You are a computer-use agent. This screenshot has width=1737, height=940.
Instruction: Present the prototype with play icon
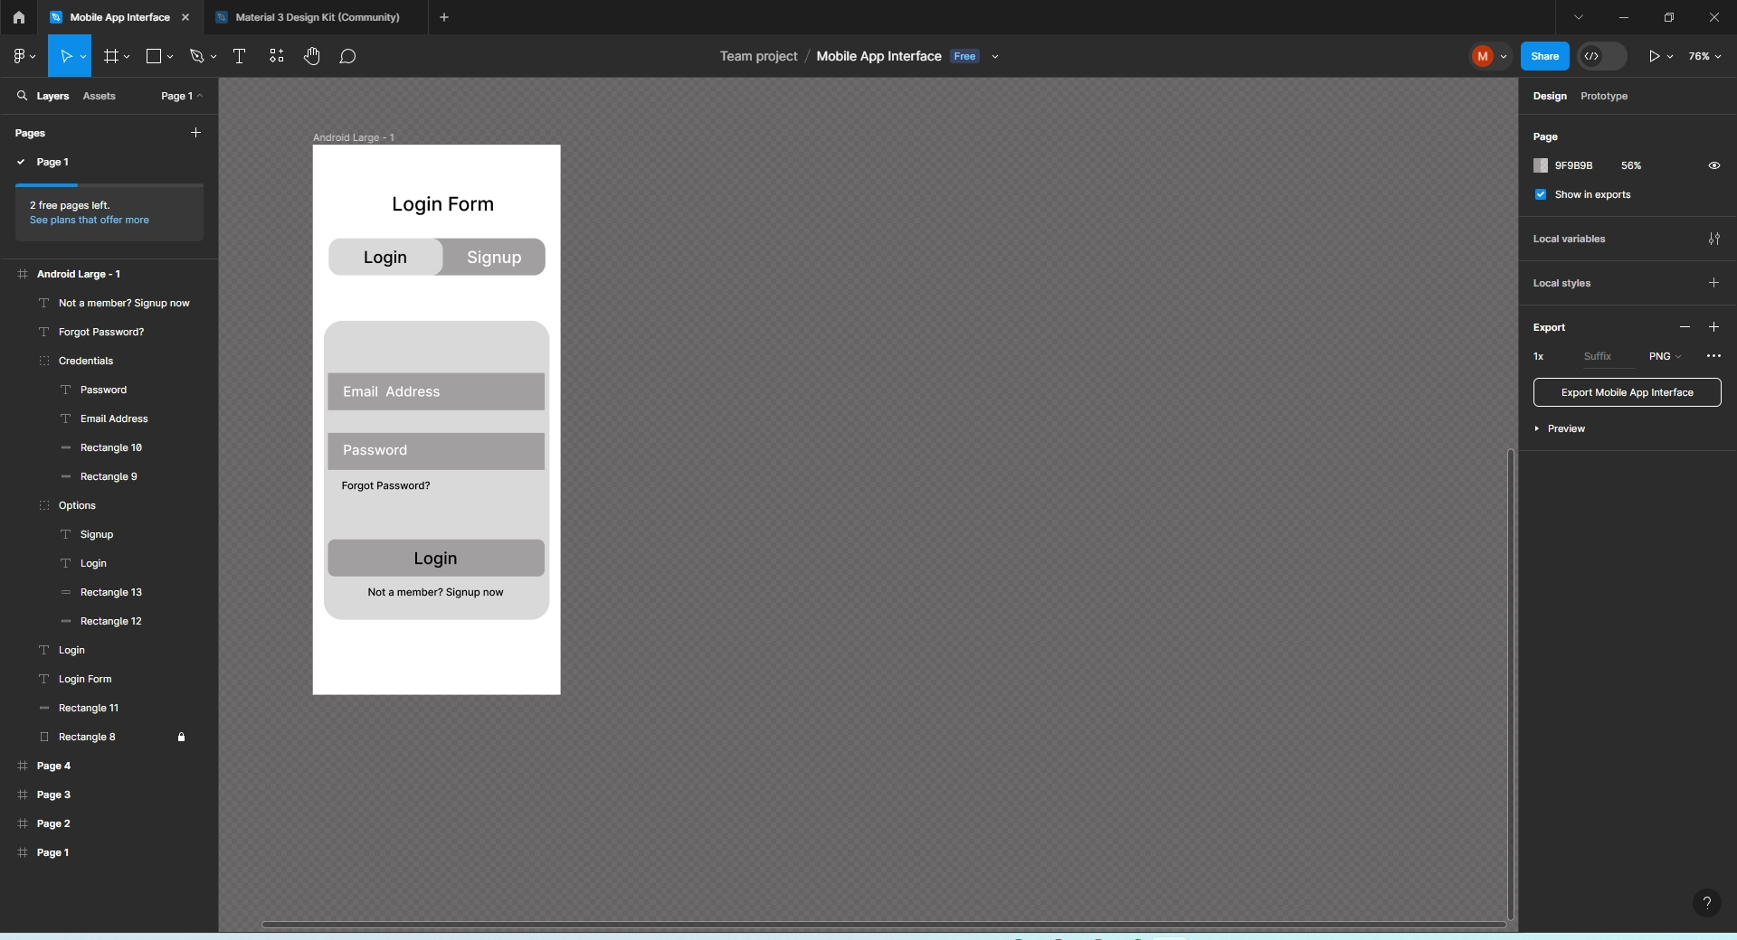[x=1654, y=56]
